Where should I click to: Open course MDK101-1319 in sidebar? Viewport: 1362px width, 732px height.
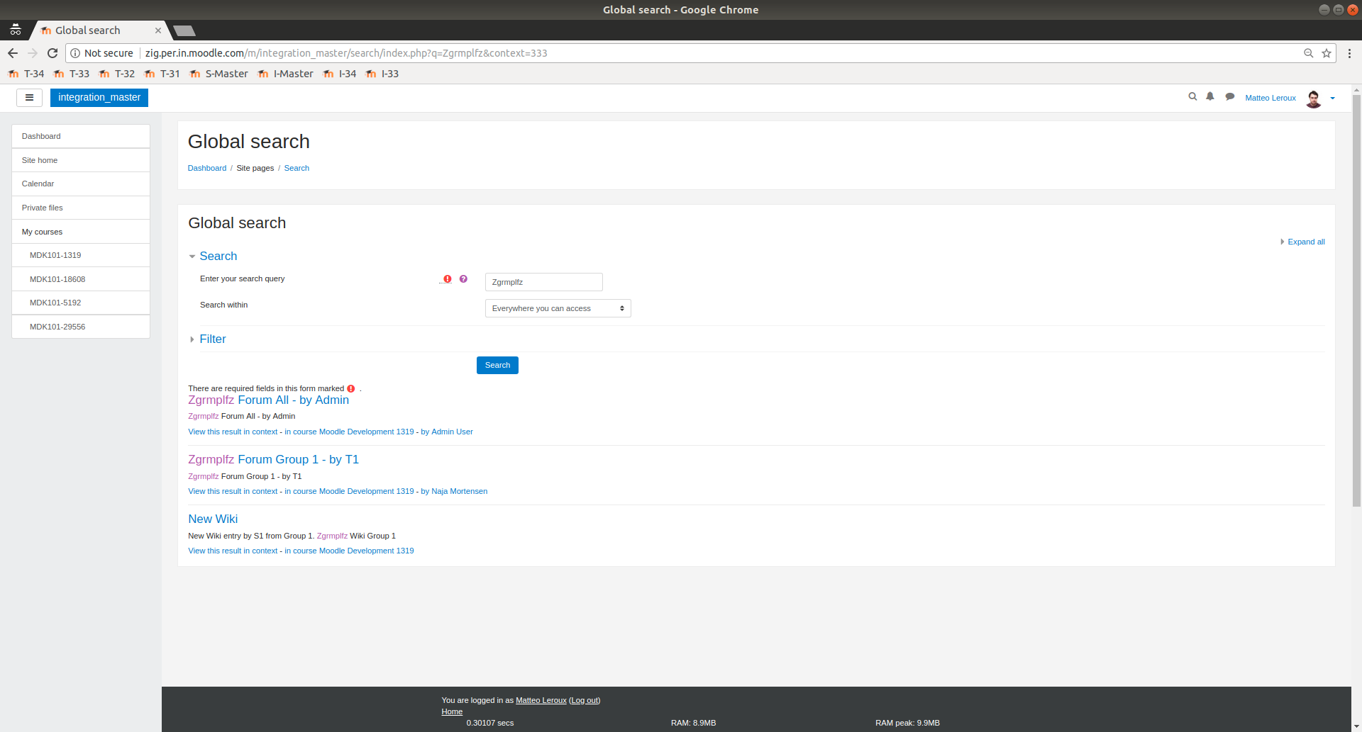click(x=81, y=255)
